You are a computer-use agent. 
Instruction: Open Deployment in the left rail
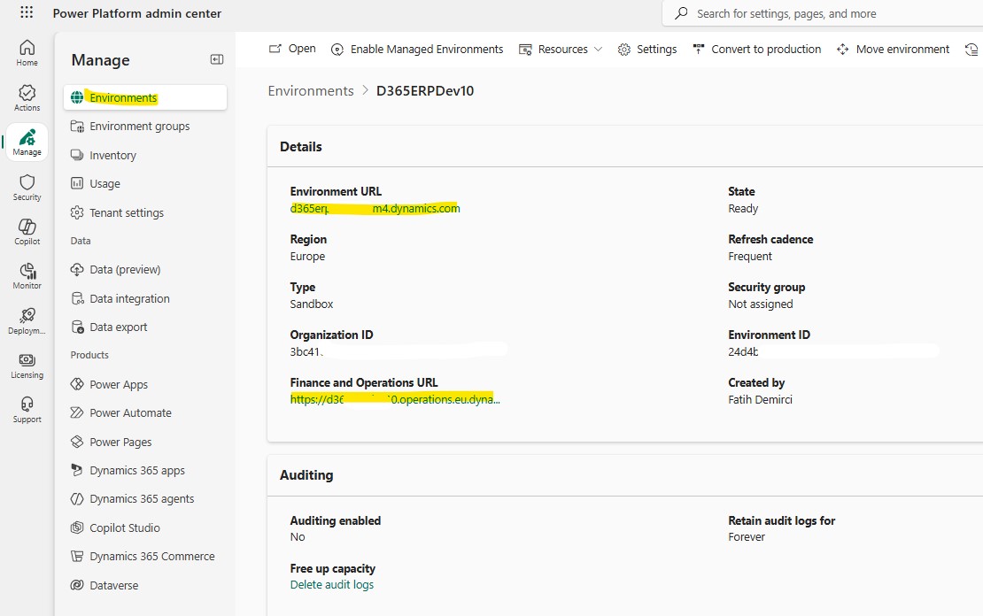[x=27, y=321]
